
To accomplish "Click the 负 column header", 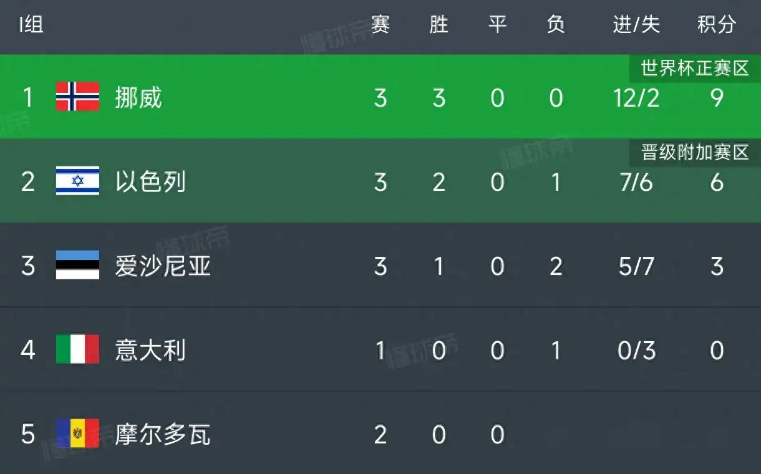I will [556, 24].
